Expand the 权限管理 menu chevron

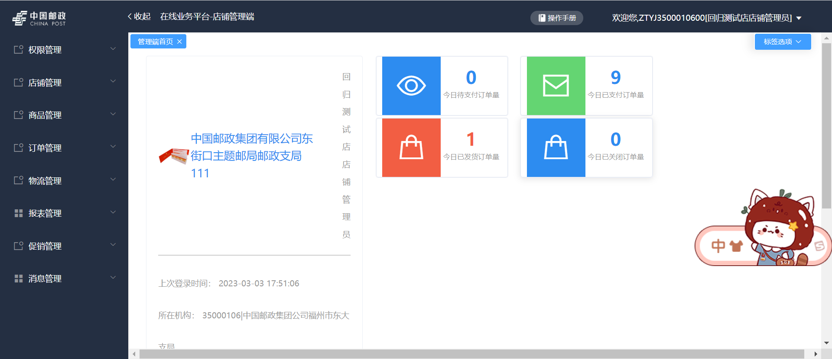(113, 48)
